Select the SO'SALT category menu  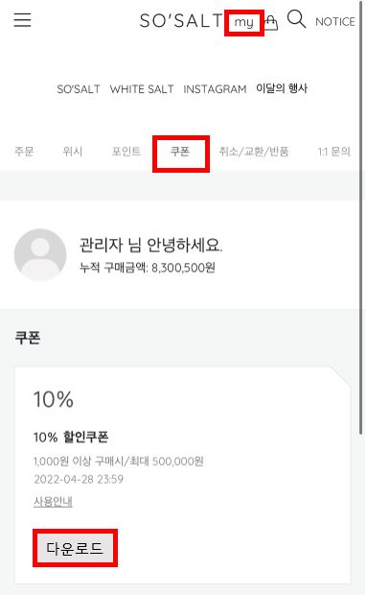pyautogui.click(x=79, y=89)
